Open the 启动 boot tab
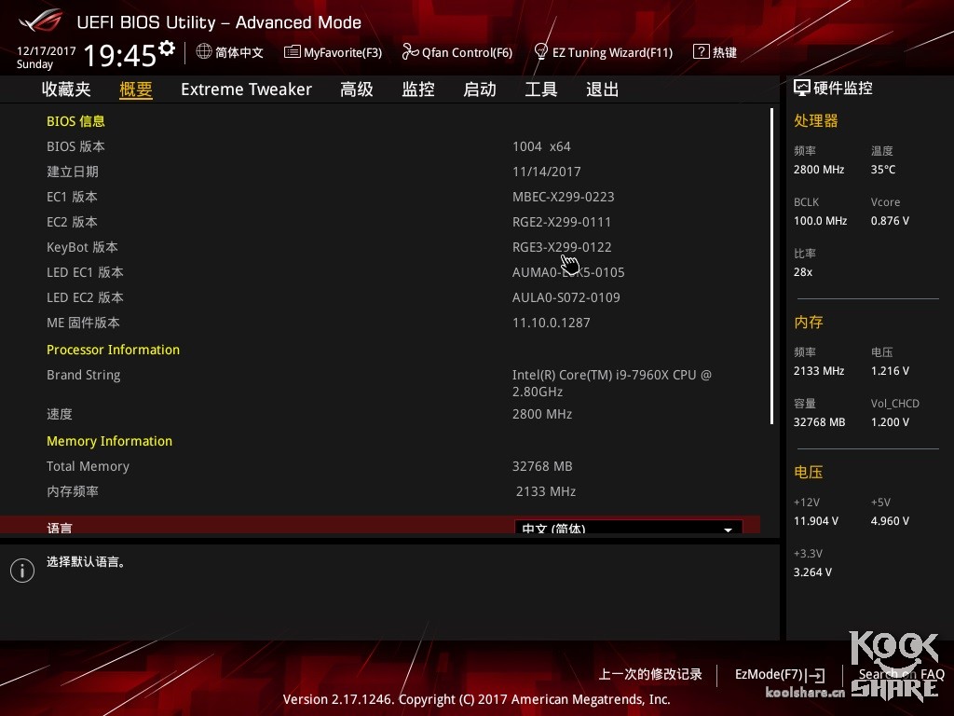 [x=480, y=89]
